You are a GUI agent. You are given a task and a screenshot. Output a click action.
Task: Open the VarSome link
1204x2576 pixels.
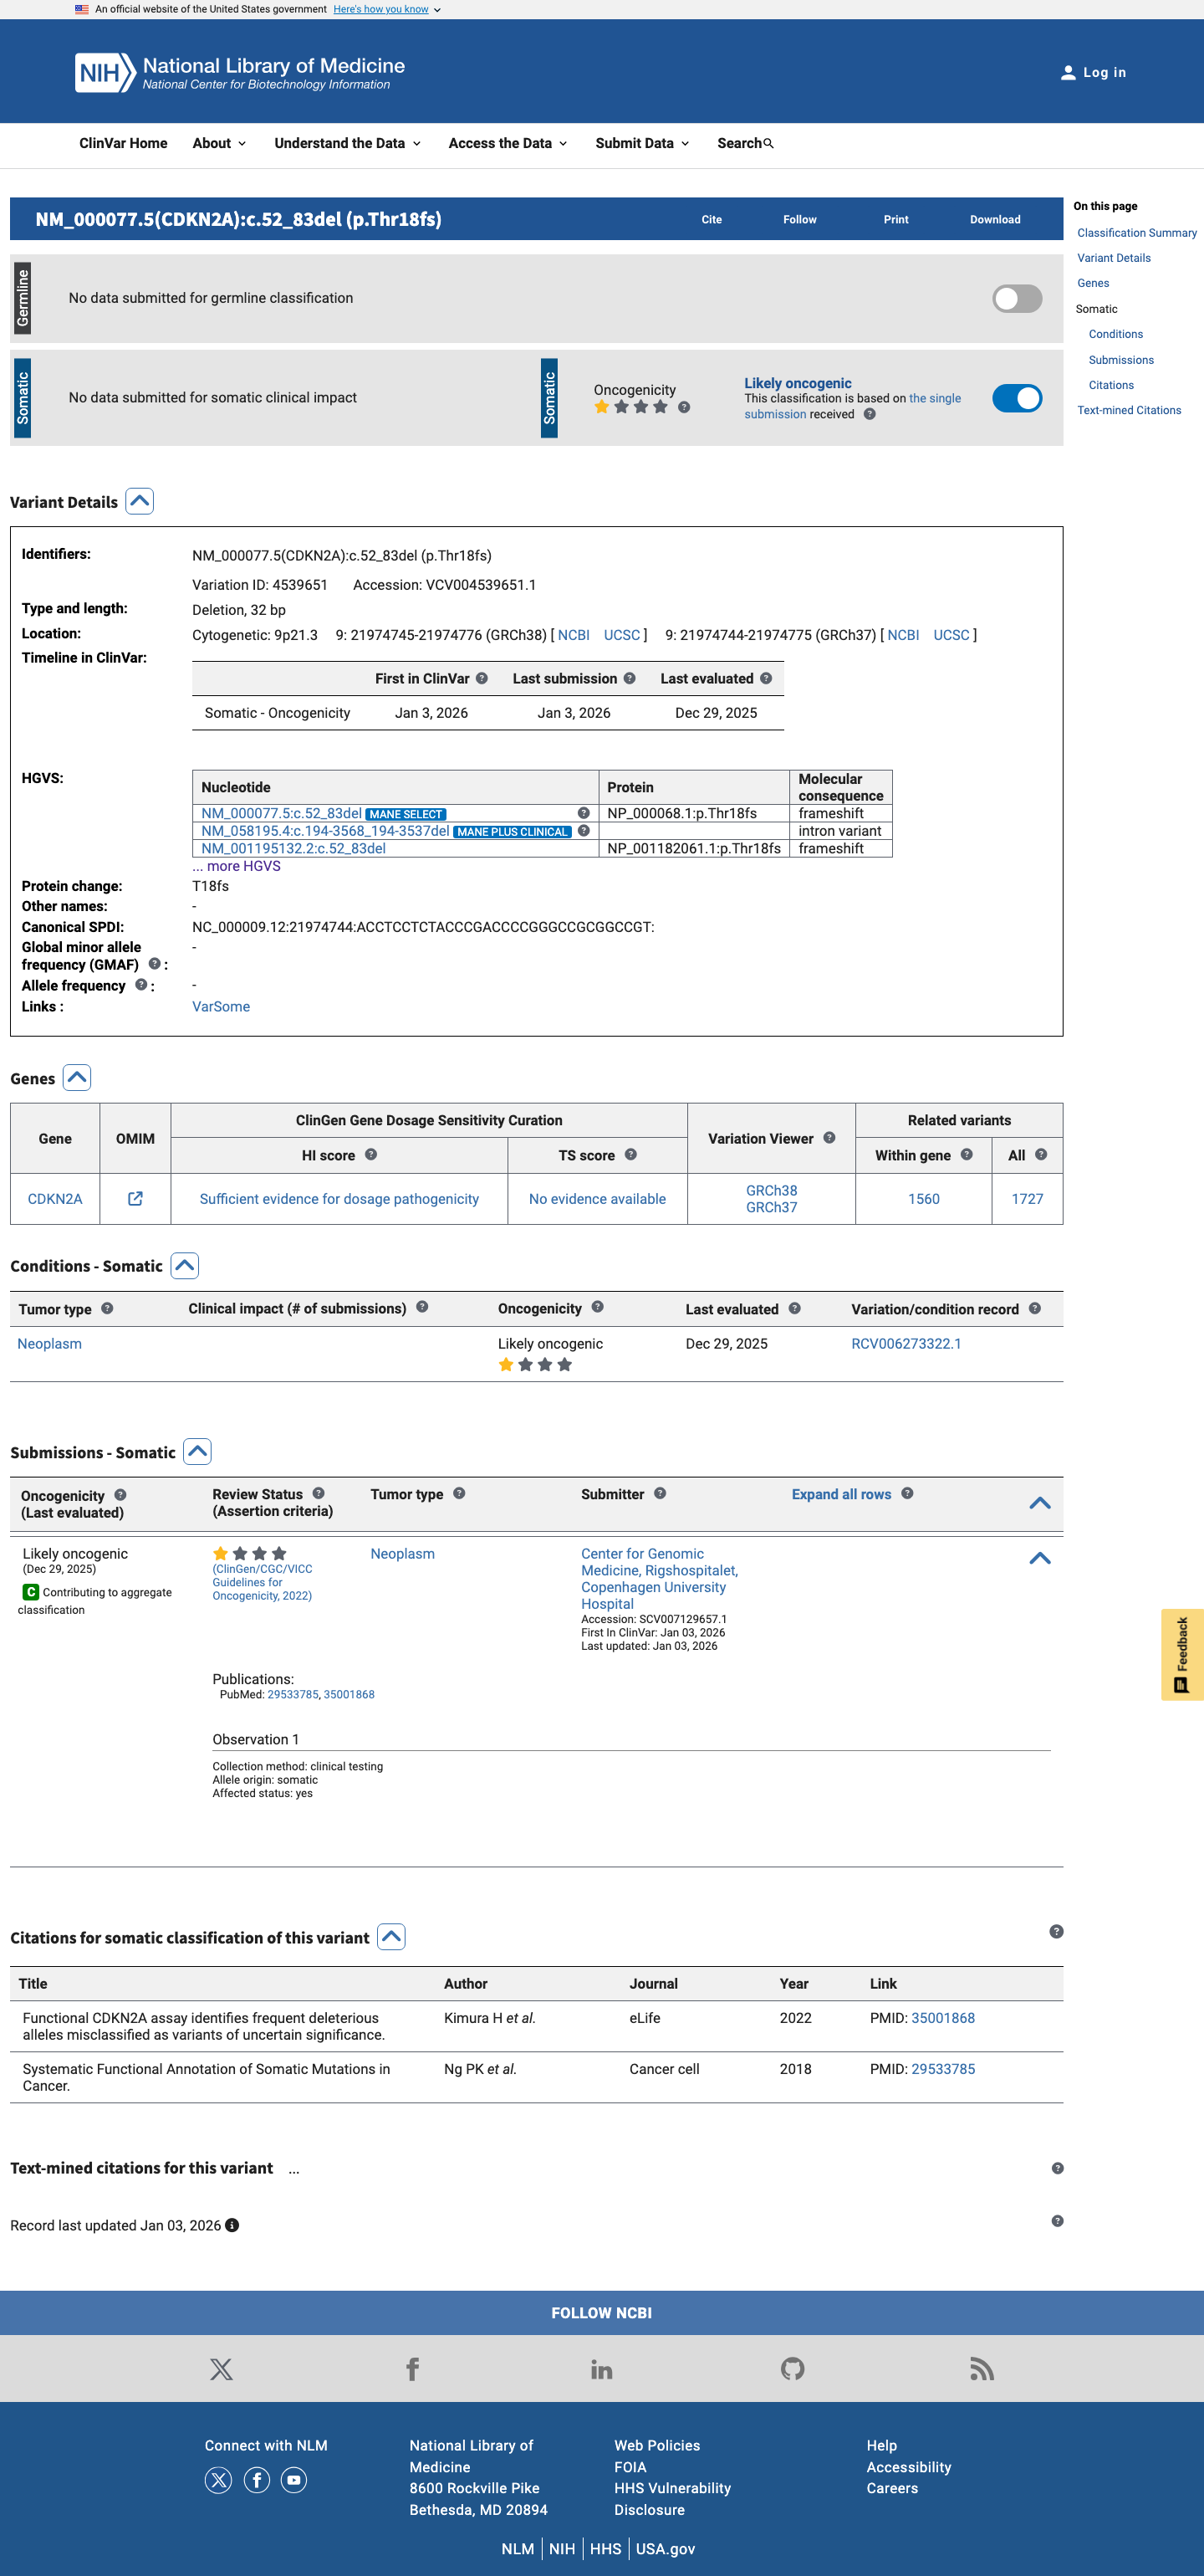[221, 1006]
